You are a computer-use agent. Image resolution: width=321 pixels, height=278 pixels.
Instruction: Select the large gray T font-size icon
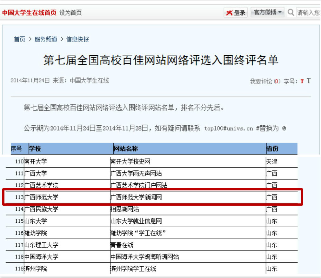(308, 81)
